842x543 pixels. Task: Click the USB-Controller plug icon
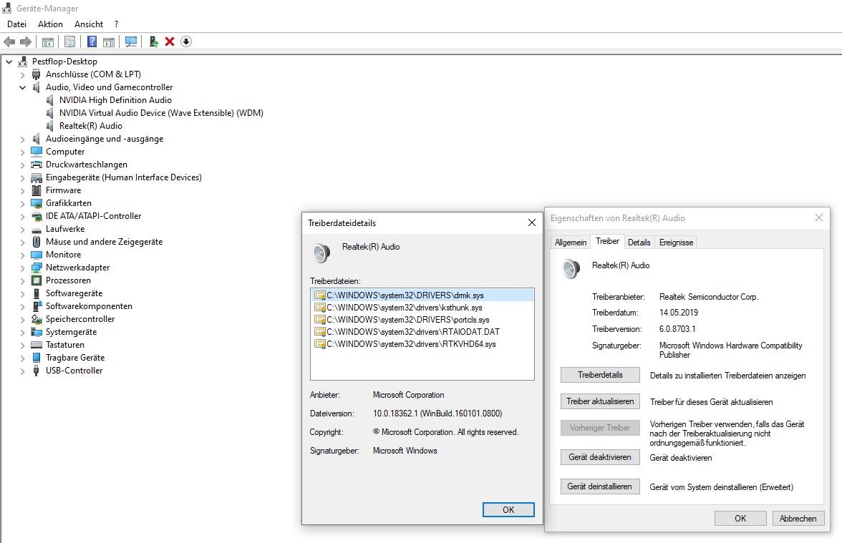pyautogui.click(x=37, y=371)
